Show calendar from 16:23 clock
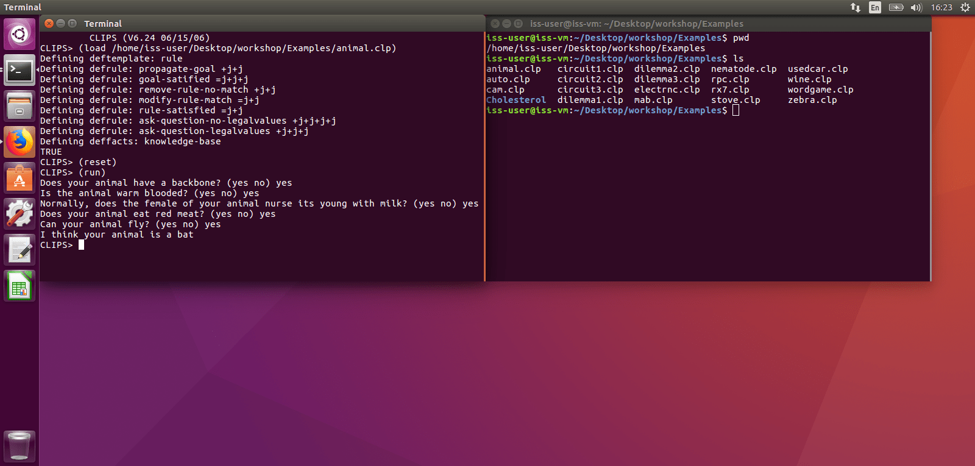Screen dimensions: 975x466 941,7
